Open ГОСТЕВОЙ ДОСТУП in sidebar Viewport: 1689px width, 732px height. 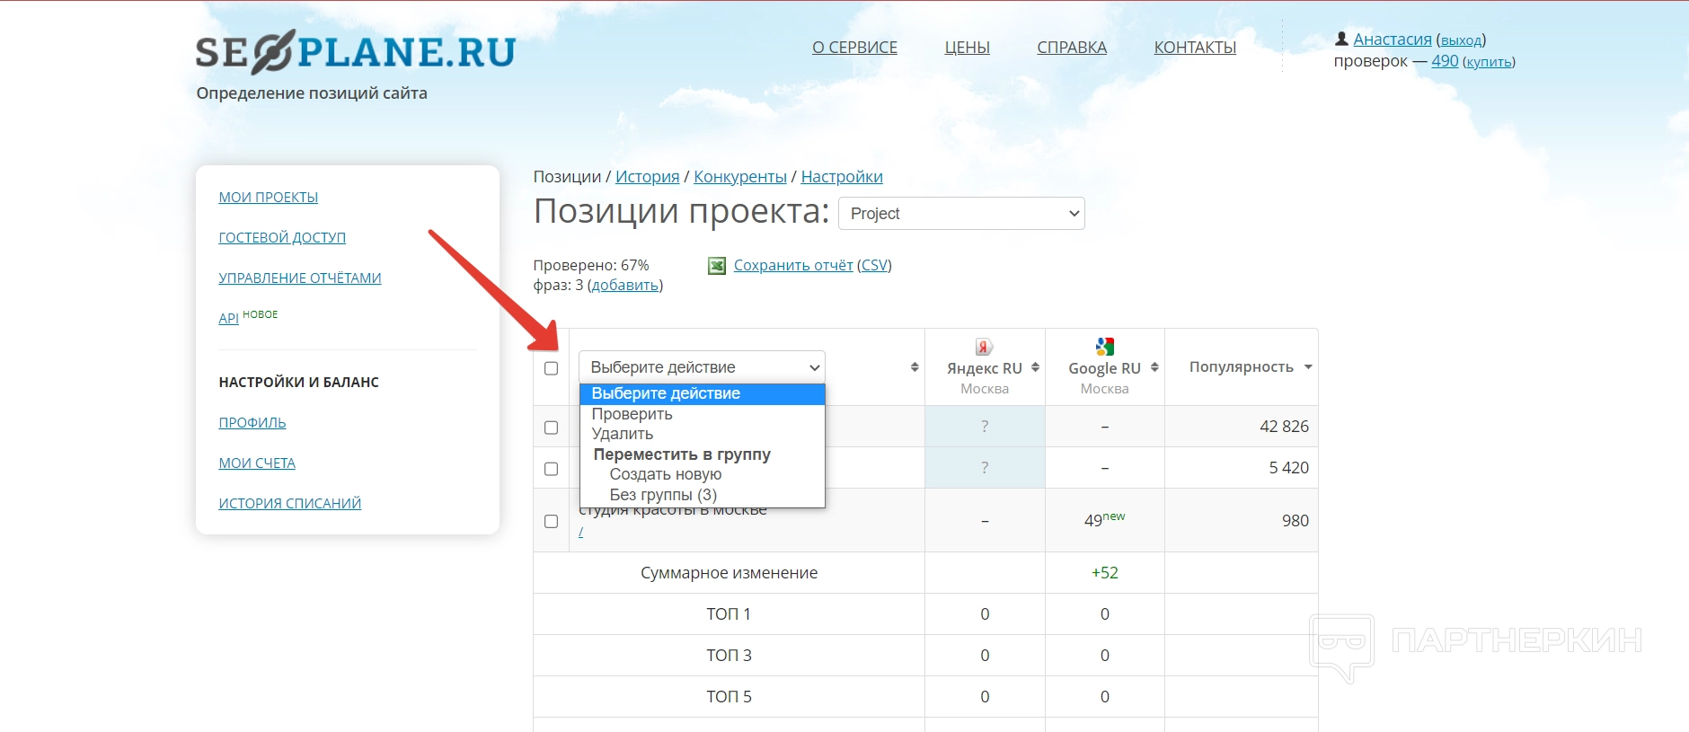tap(282, 238)
